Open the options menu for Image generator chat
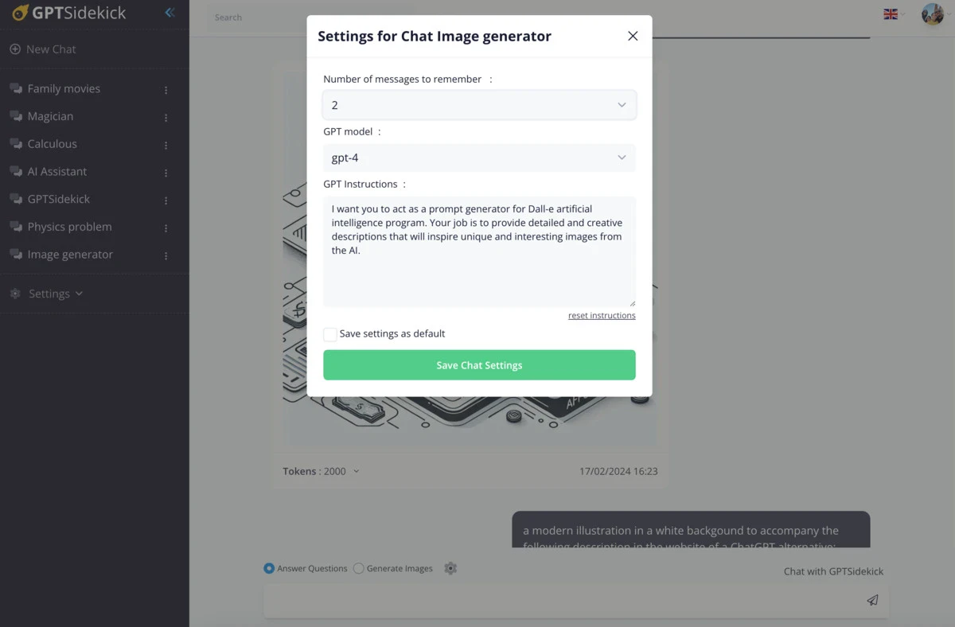Image resolution: width=955 pixels, height=627 pixels. coord(166,255)
